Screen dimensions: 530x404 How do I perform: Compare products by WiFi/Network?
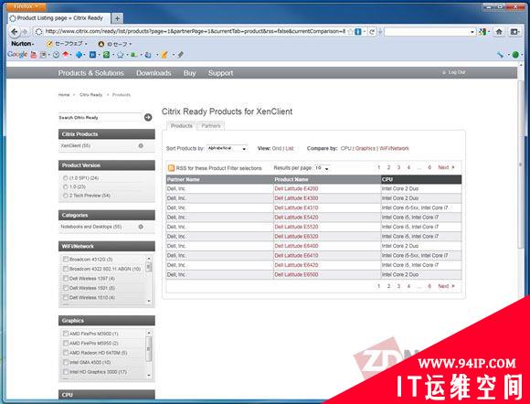(x=394, y=148)
